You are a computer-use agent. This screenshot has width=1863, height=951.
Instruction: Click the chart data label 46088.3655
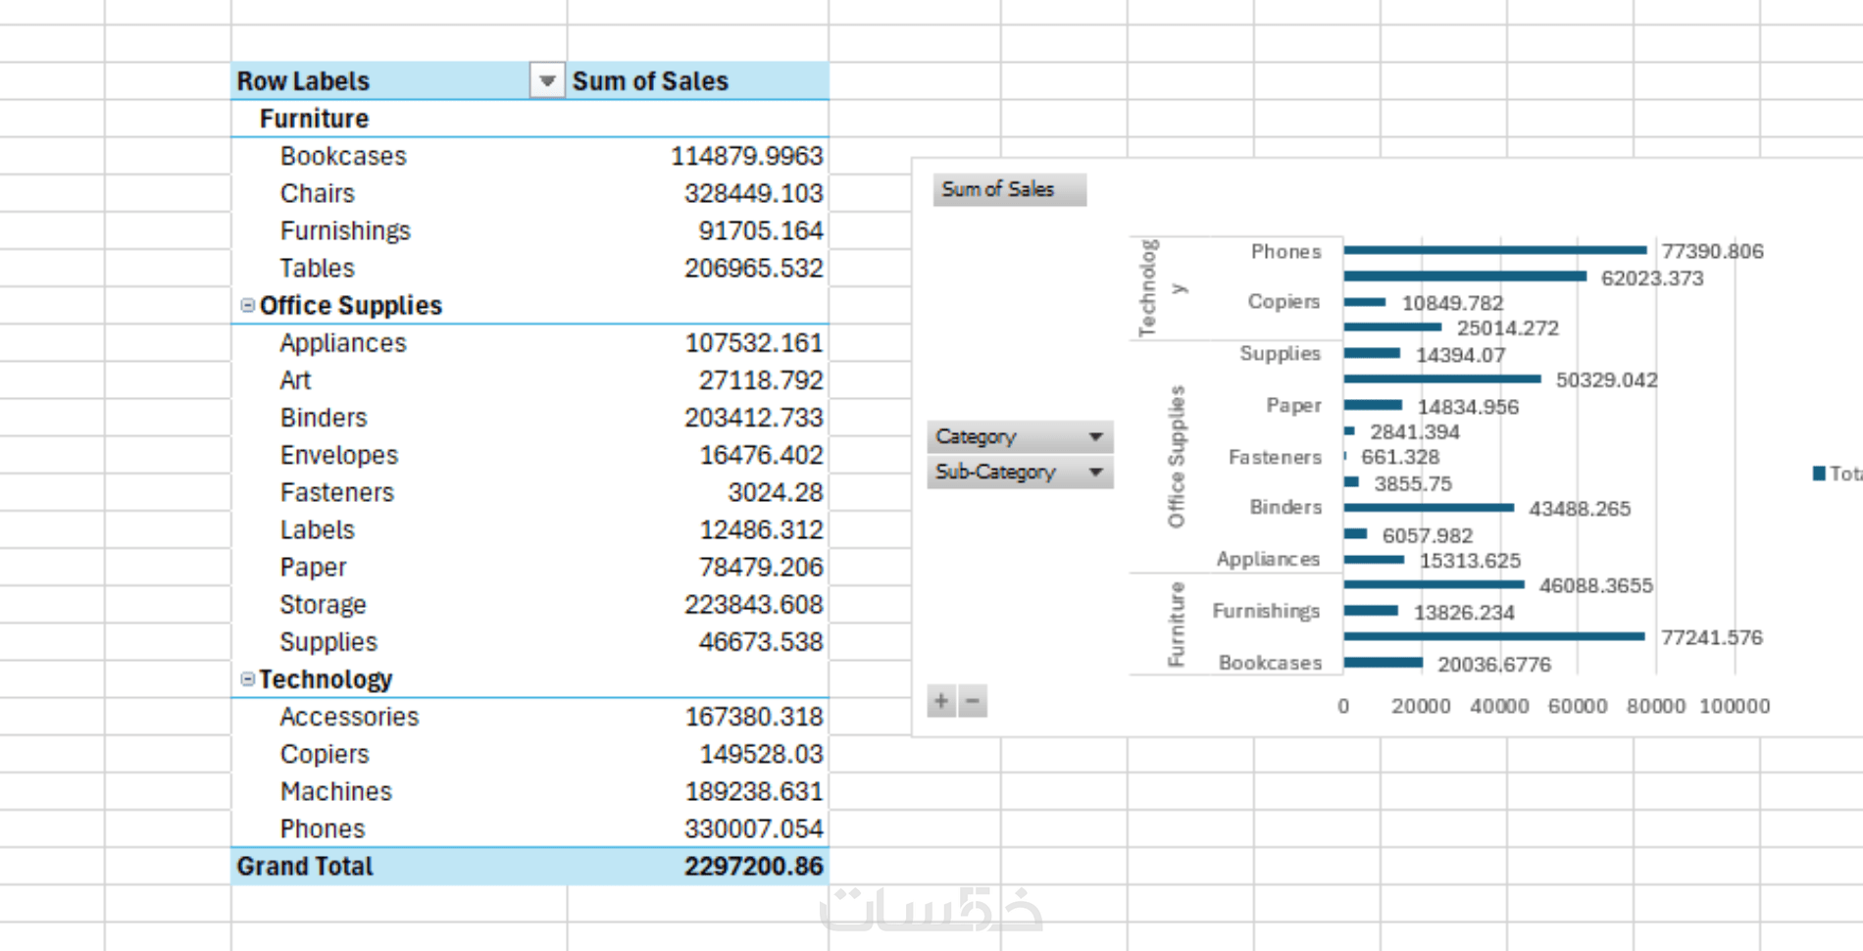1595,586
